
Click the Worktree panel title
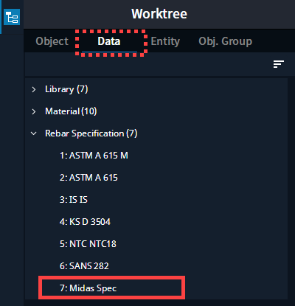pyautogui.click(x=159, y=14)
